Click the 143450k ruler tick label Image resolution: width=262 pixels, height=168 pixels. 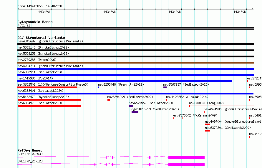pos(44,12)
